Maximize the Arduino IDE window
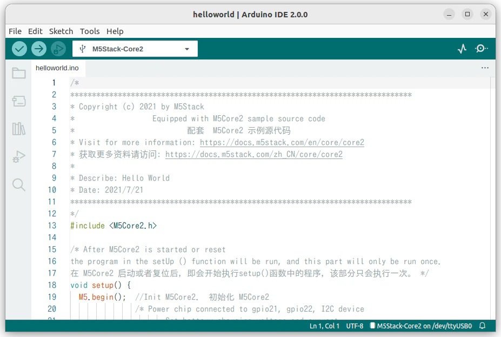Viewport: 501px width, 337px height. click(x=467, y=14)
